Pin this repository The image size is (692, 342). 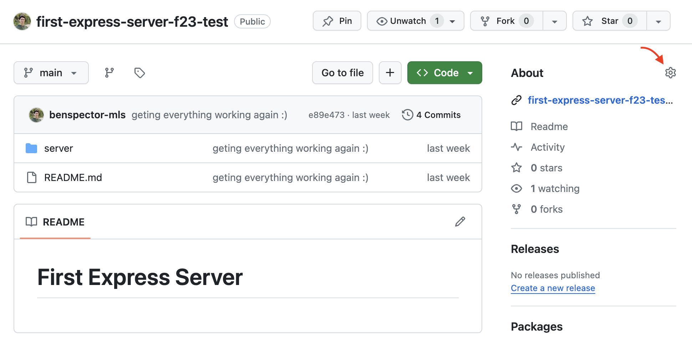(337, 21)
